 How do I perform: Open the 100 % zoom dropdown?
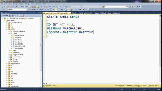pyautogui.click(x=49, y=83)
